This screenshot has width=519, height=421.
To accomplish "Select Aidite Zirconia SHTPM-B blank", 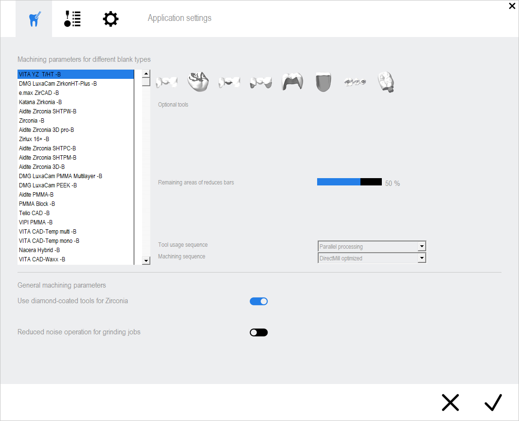I will [75, 158].
